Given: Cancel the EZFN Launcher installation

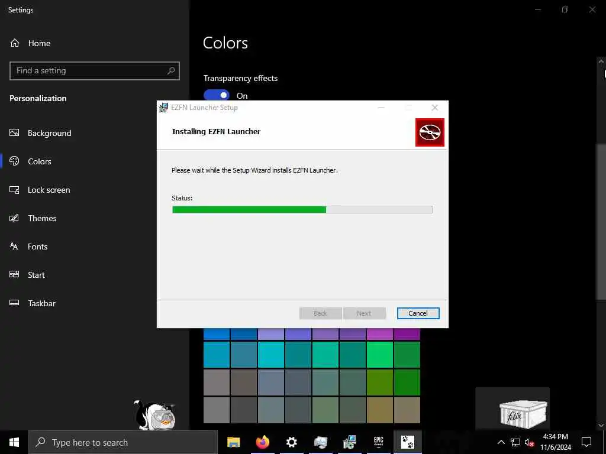Looking at the screenshot, I should [x=418, y=313].
